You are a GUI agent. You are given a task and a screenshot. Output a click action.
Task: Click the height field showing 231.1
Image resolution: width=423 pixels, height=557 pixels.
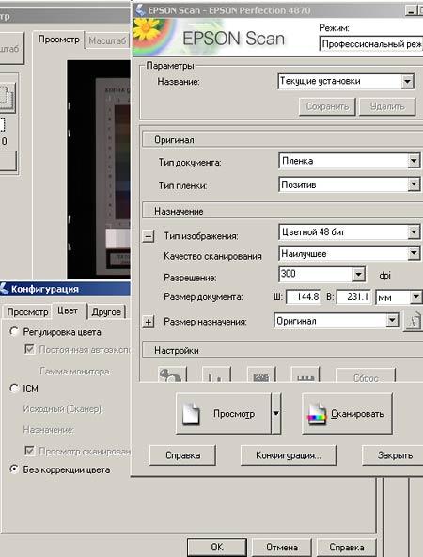coord(354,296)
